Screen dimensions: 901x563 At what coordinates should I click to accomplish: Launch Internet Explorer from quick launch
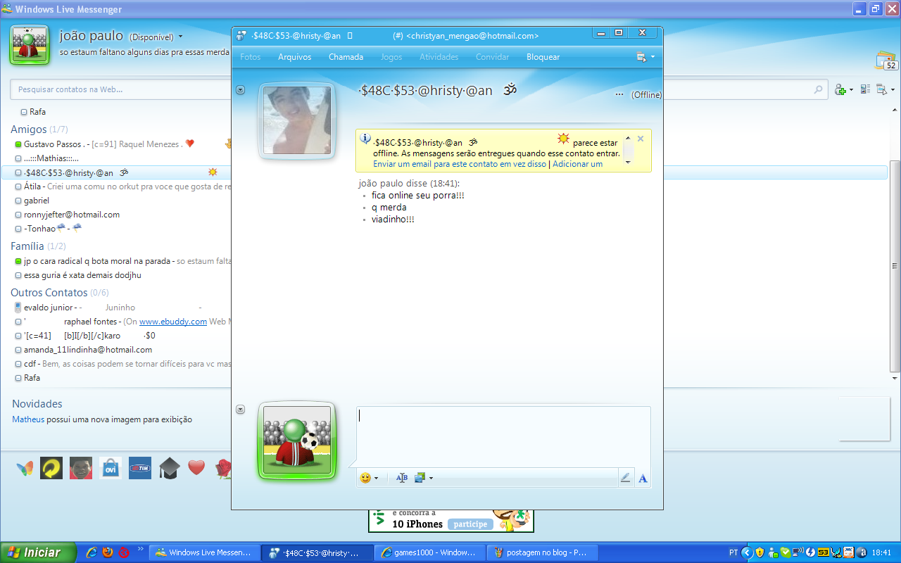92,552
